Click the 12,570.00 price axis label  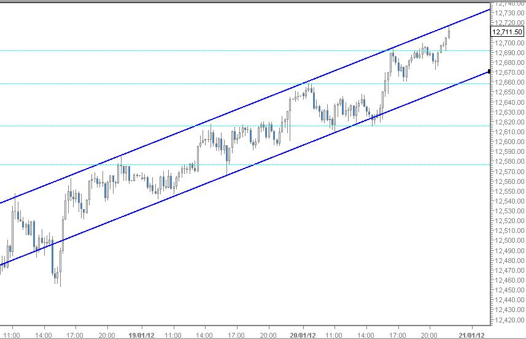click(509, 172)
